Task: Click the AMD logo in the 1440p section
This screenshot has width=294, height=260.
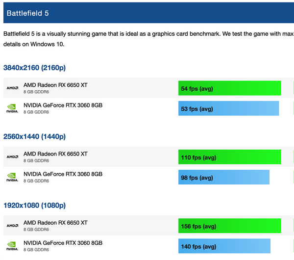Action: (12, 157)
